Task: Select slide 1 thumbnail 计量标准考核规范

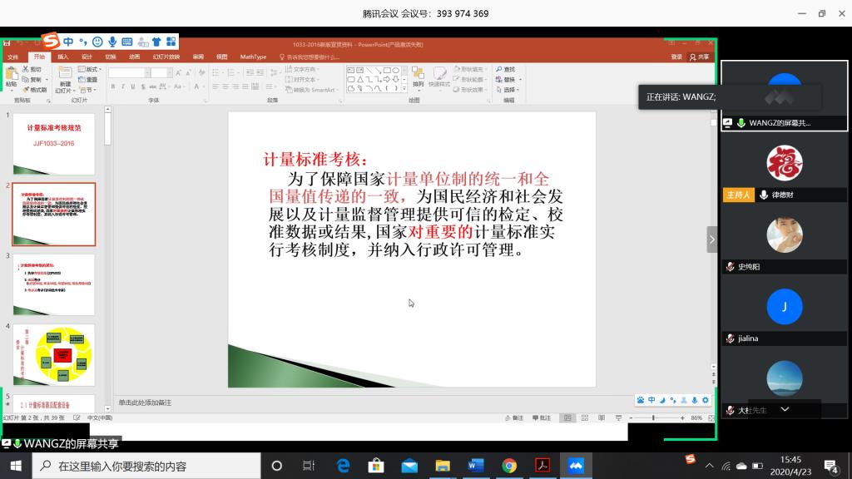Action: click(x=54, y=144)
